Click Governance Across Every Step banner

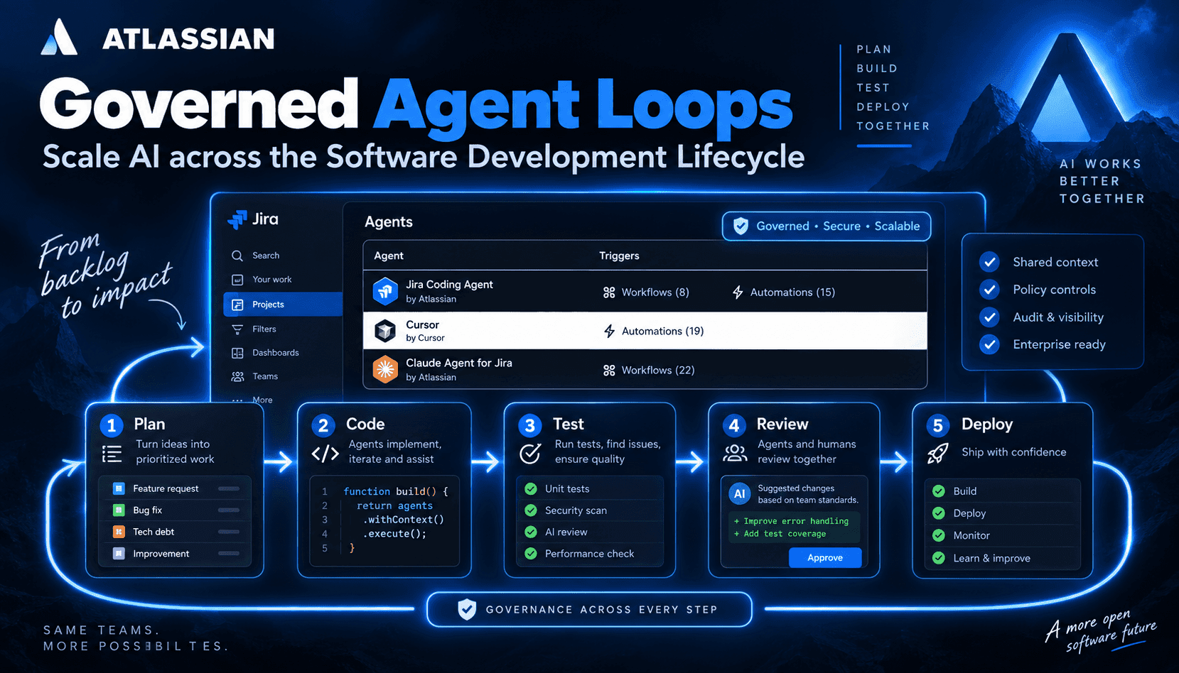pyautogui.click(x=589, y=609)
